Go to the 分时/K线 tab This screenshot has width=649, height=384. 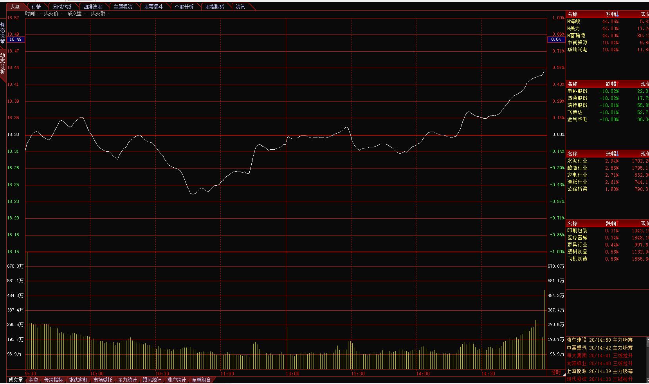tap(62, 7)
